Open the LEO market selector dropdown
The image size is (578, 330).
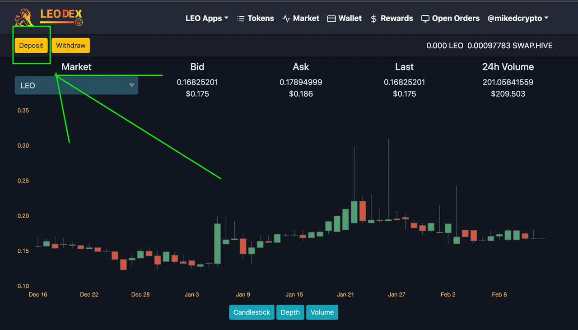(76, 85)
